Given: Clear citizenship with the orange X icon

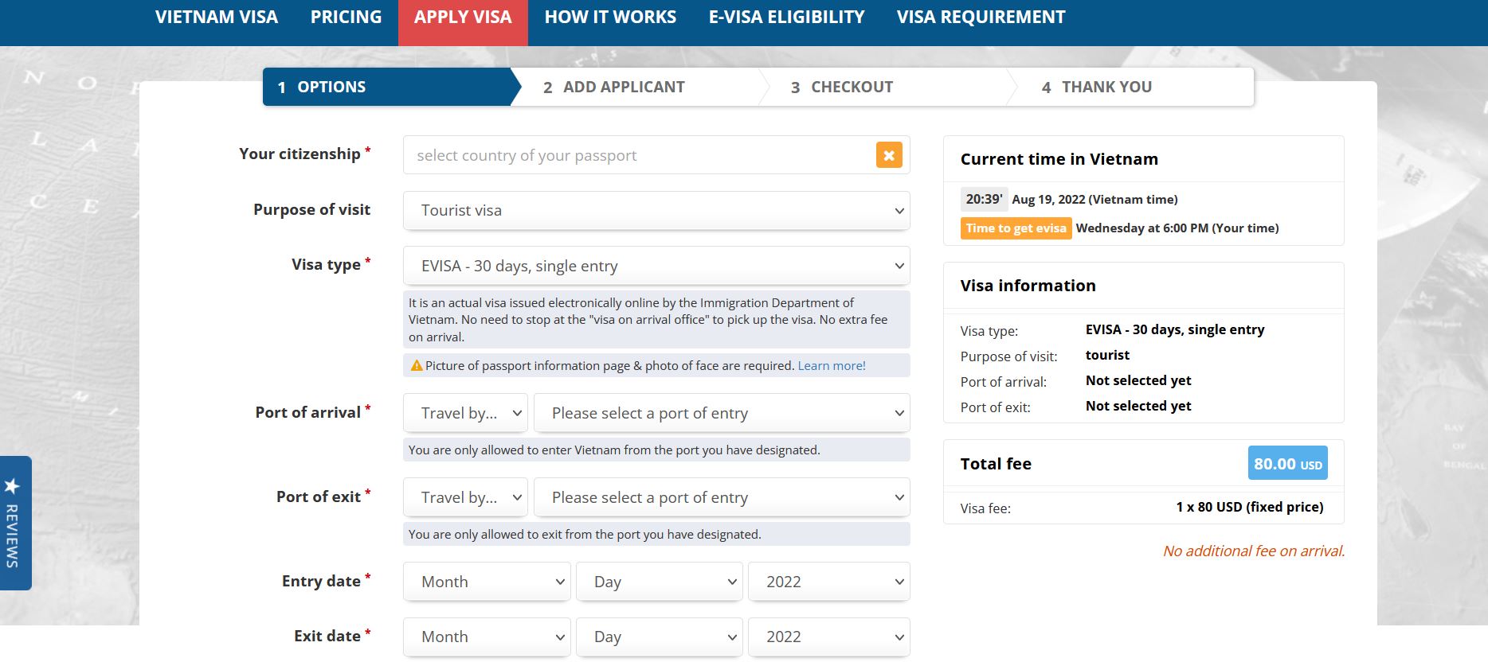Looking at the screenshot, I should pyautogui.click(x=889, y=155).
